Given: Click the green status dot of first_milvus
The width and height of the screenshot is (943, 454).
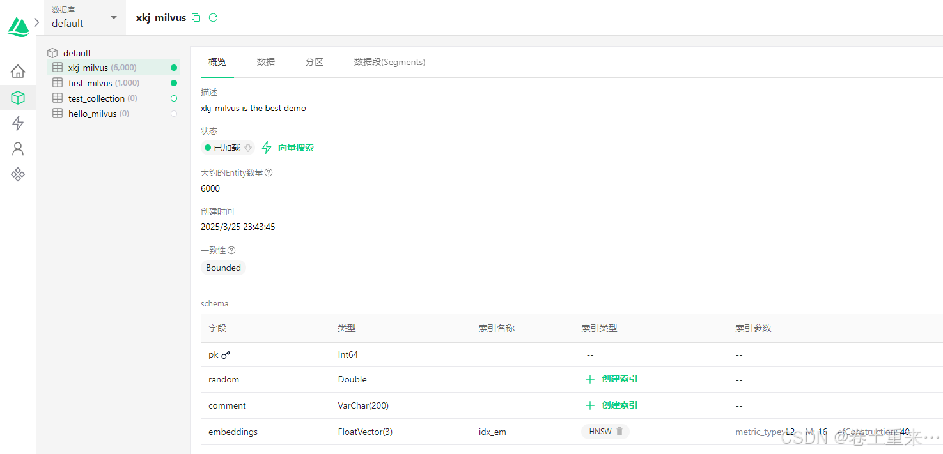Looking at the screenshot, I should [174, 83].
